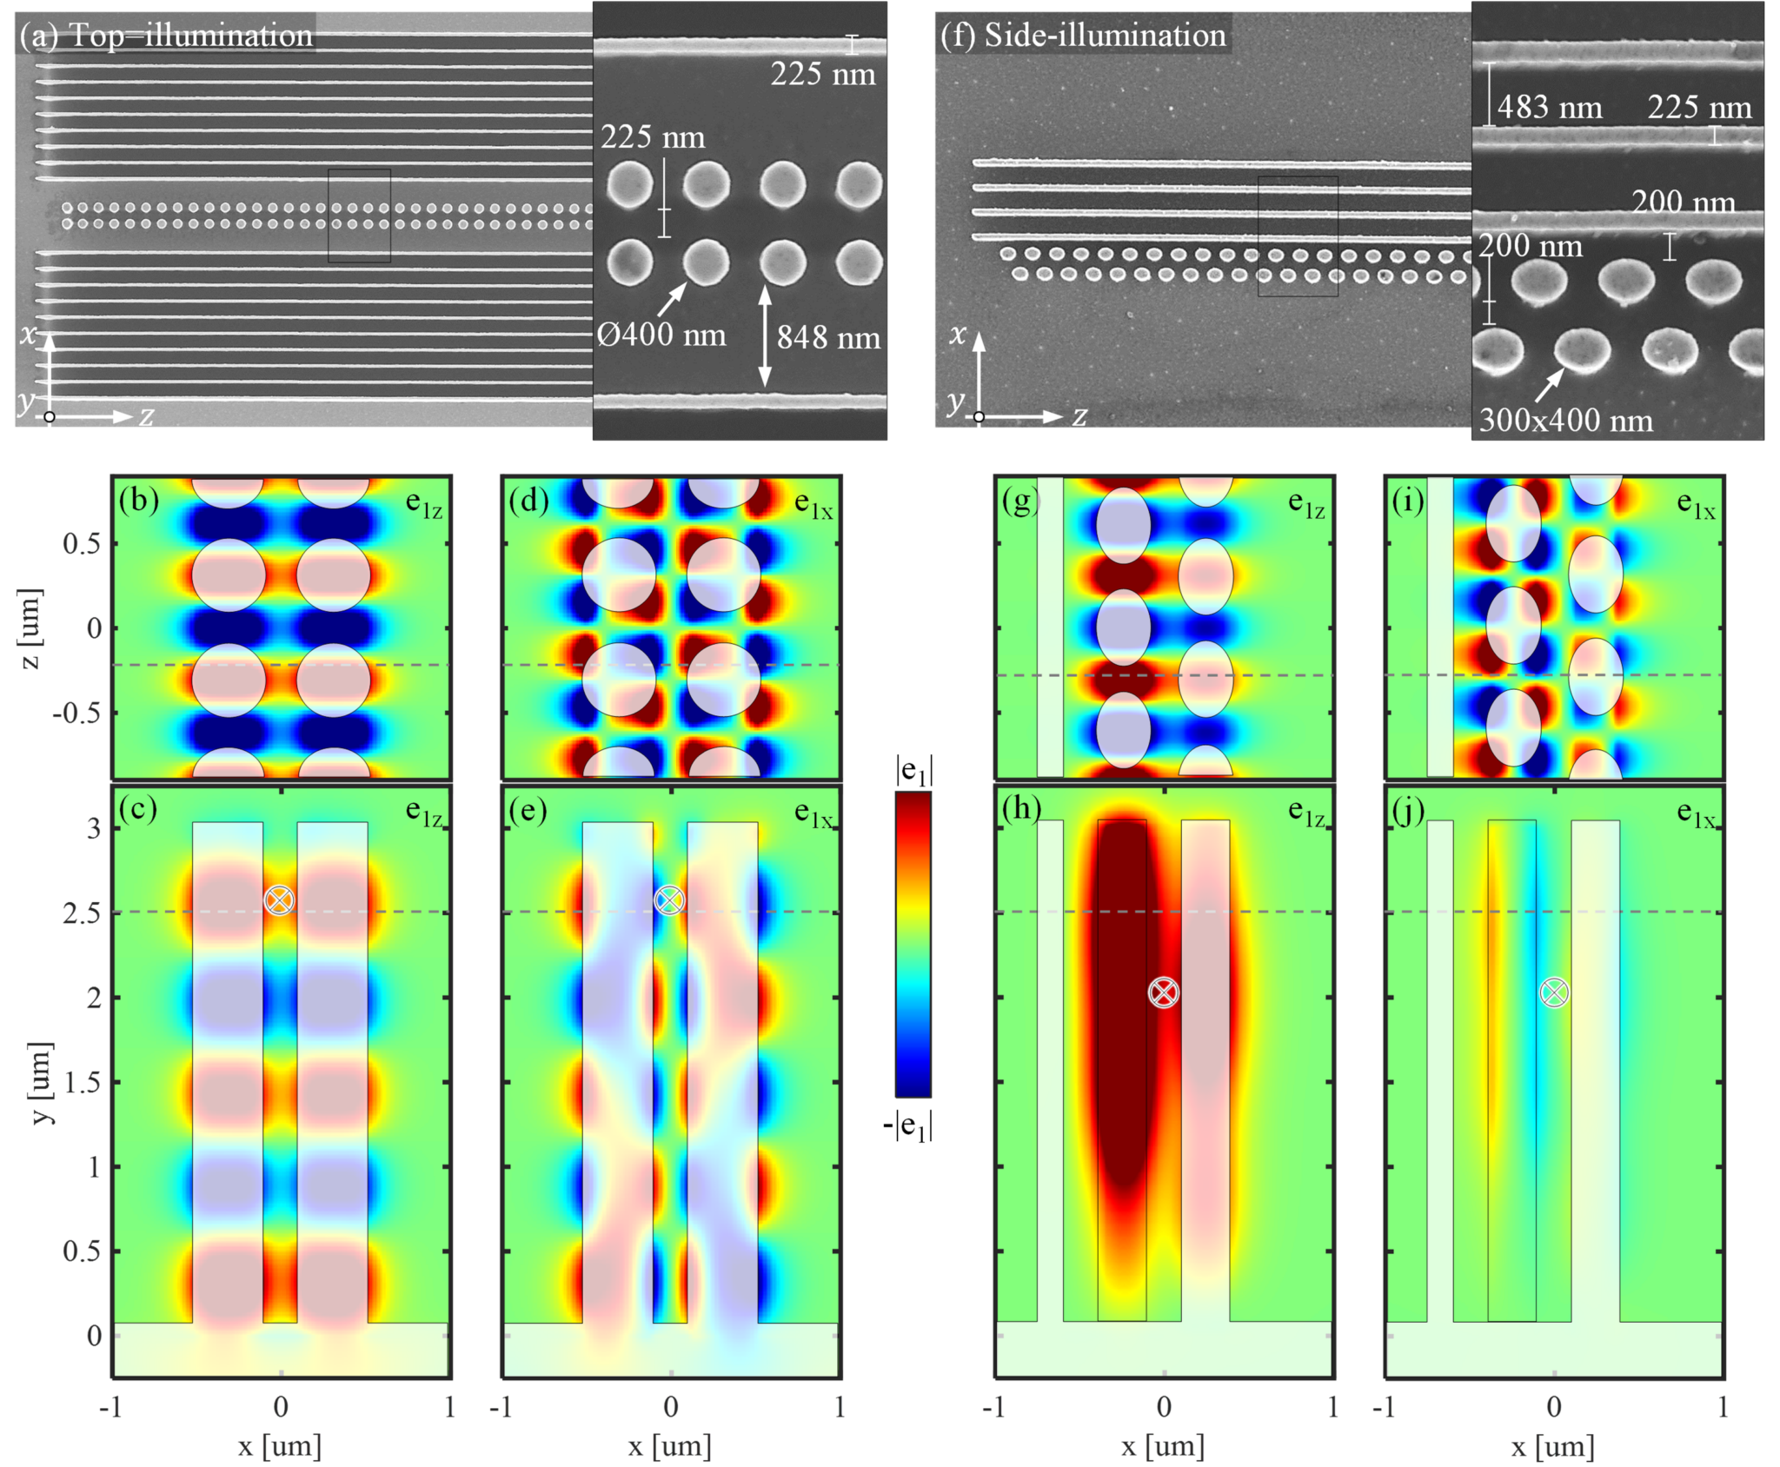Expand the zoomed inset of panel (a)
The image size is (1780, 1467).
(x=739, y=217)
